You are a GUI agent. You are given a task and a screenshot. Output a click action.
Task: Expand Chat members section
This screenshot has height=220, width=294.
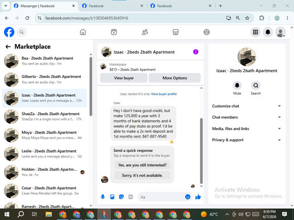click(x=246, y=117)
